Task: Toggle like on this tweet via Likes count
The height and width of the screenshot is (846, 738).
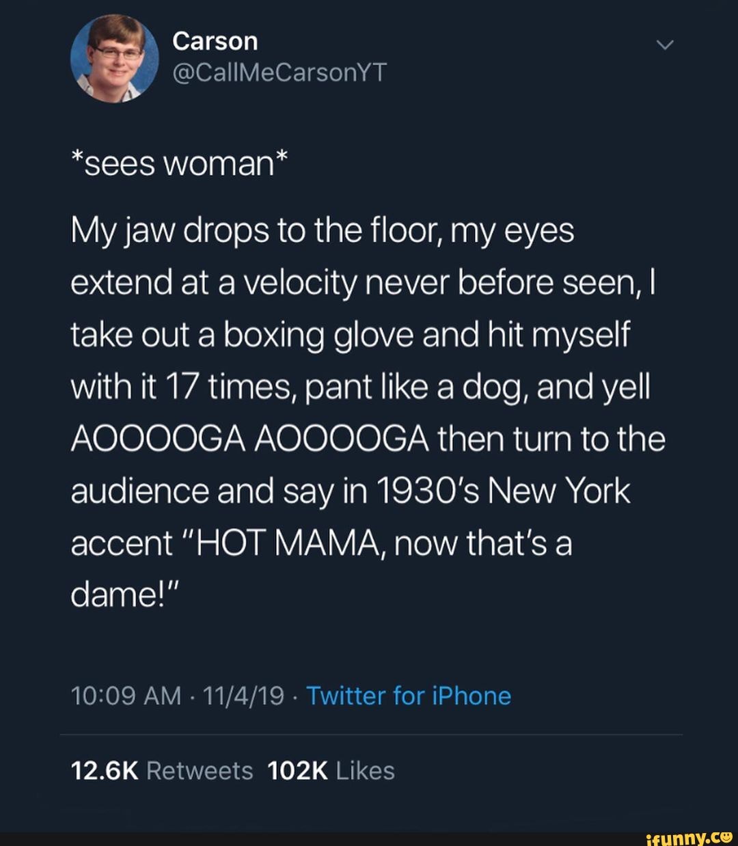Action: coord(331,770)
